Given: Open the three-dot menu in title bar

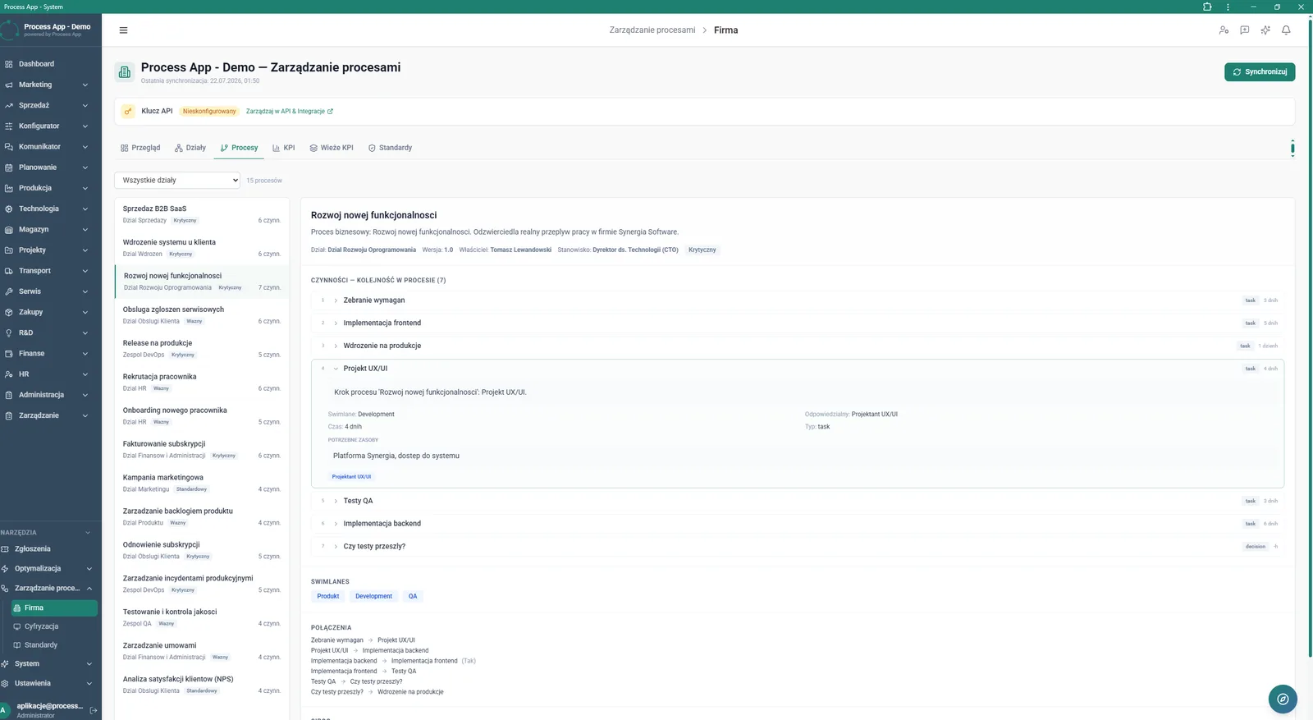Looking at the screenshot, I should tap(1228, 7).
